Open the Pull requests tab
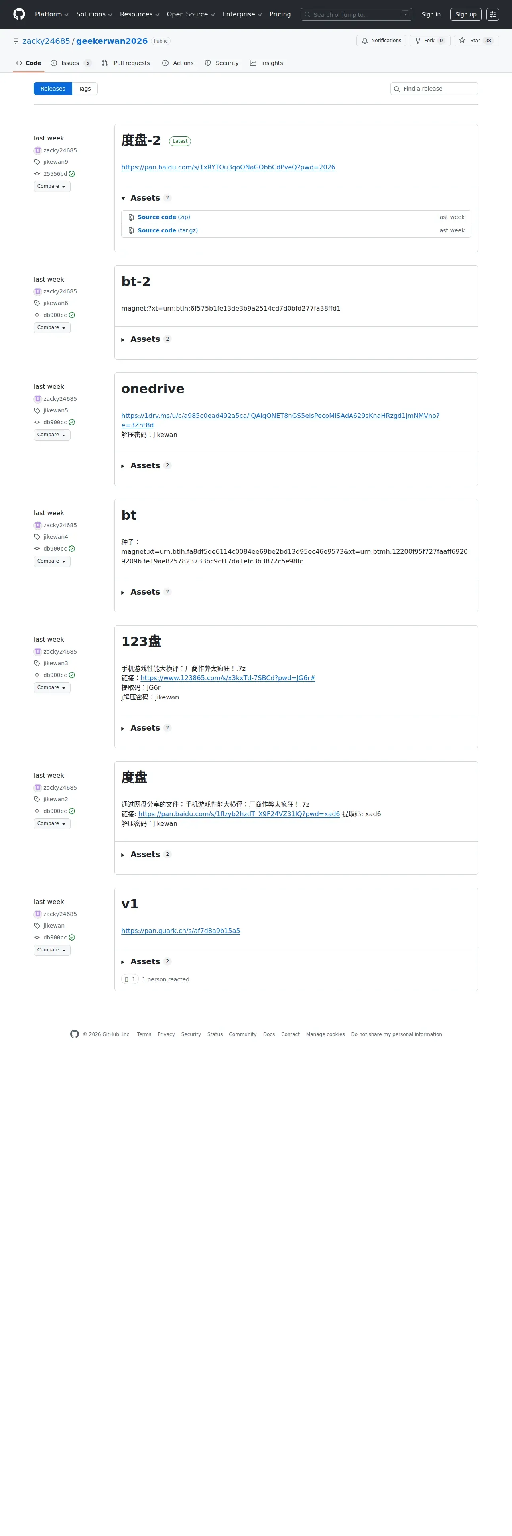This screenshot has width=512, height=1536. click(126, 63)
